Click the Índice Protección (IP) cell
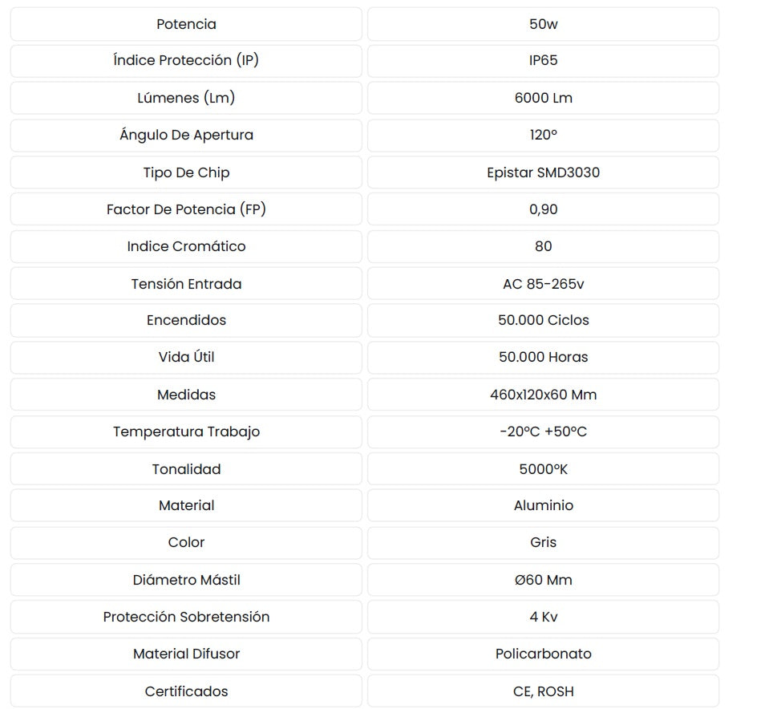769x709 pixels. (186, 61)
